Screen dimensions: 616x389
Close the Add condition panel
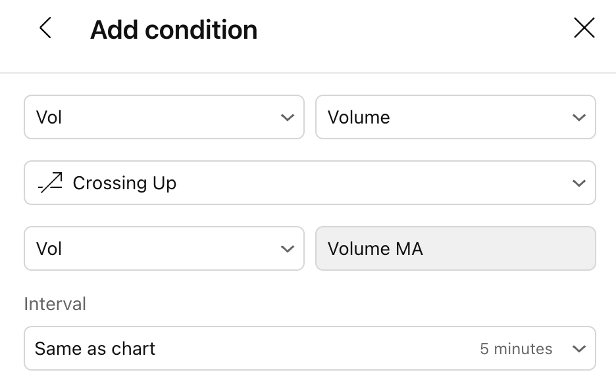(584, 28)
